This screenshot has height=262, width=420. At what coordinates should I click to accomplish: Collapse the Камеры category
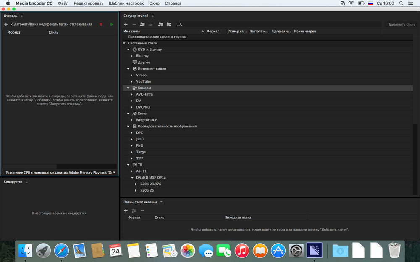pos(128,88)
